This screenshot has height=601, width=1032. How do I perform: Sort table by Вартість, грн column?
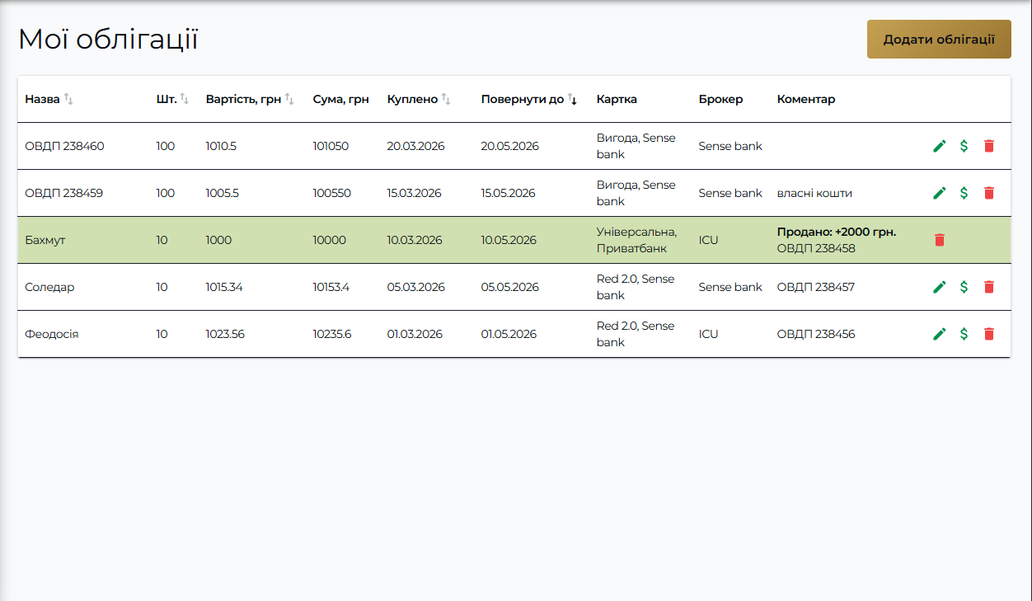[250, 99]
